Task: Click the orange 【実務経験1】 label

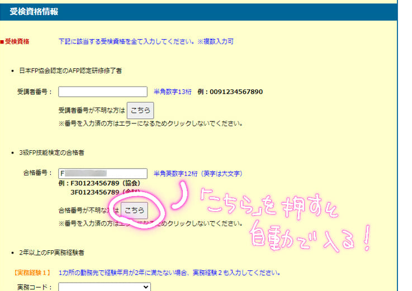Action: (x=32, y=273)
